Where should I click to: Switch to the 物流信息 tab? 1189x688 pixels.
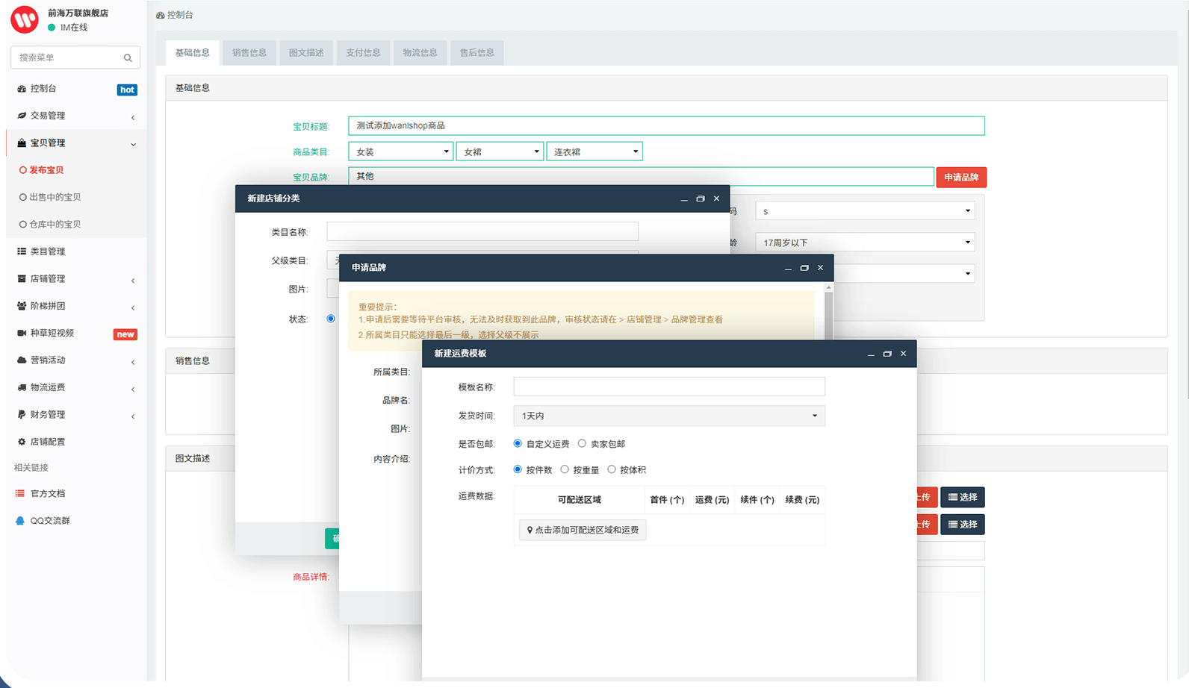[420, 52]
